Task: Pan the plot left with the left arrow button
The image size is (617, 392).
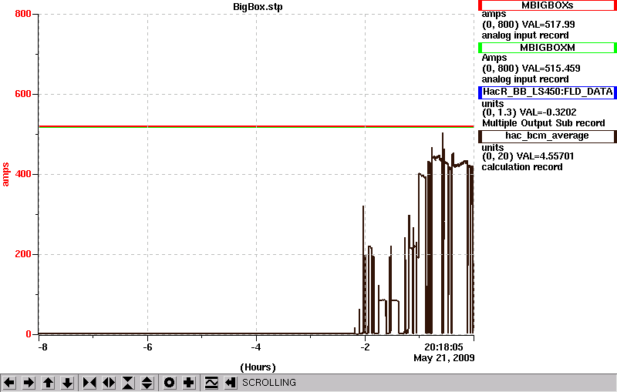Action: coord(9,383)
